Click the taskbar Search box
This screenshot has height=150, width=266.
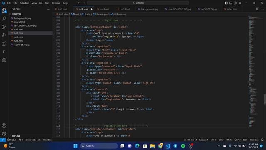tap(99, 146)
